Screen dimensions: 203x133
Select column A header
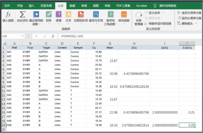(x=14, y=44)
